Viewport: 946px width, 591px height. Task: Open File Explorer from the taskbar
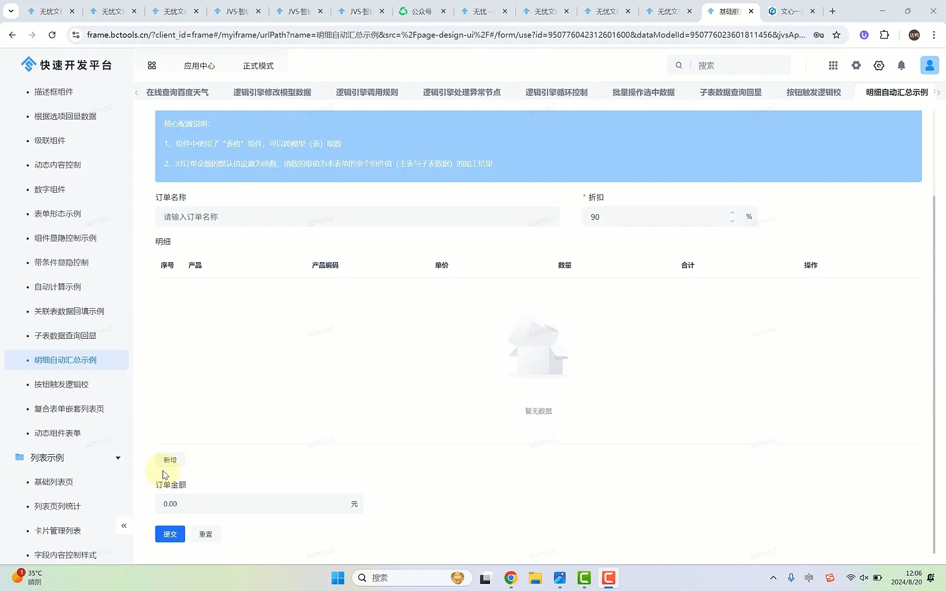click(x=535, y=578)
